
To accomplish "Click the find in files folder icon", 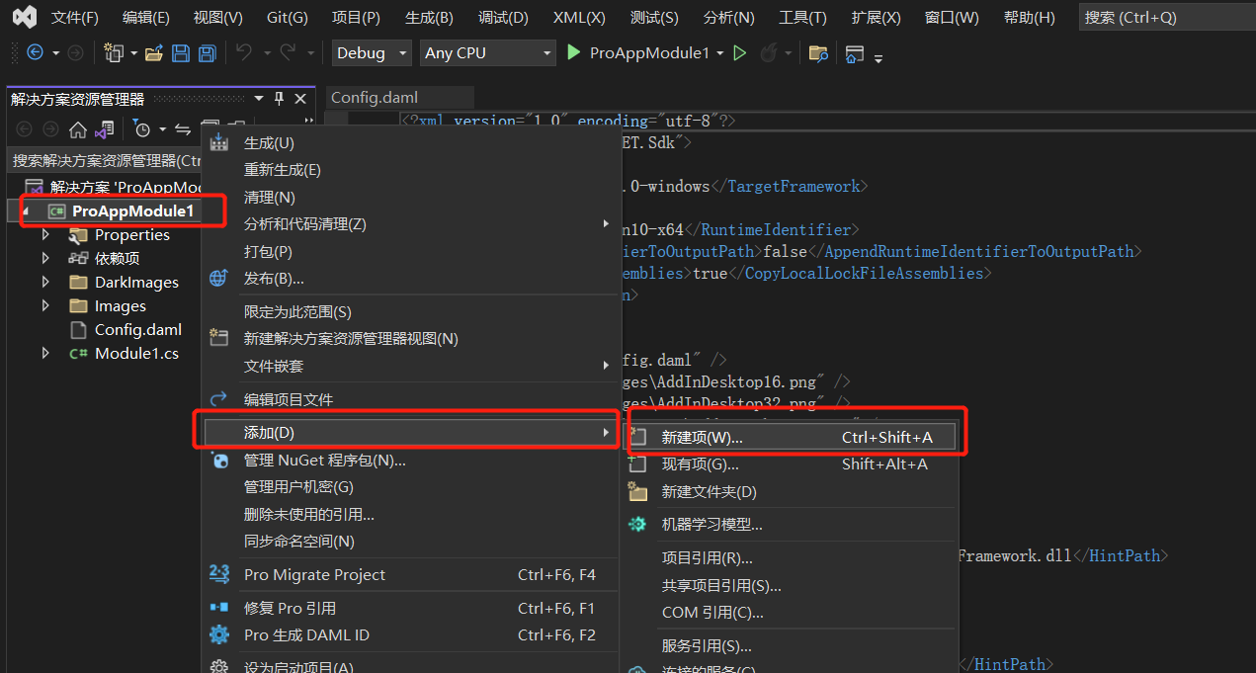I will click(x=817, y=53).
